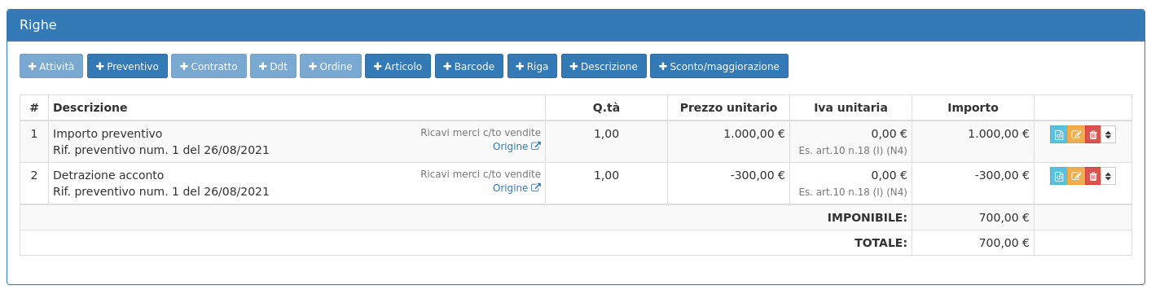Click the Contratto button
1151x294 pixels.
[x=209, y=66]
